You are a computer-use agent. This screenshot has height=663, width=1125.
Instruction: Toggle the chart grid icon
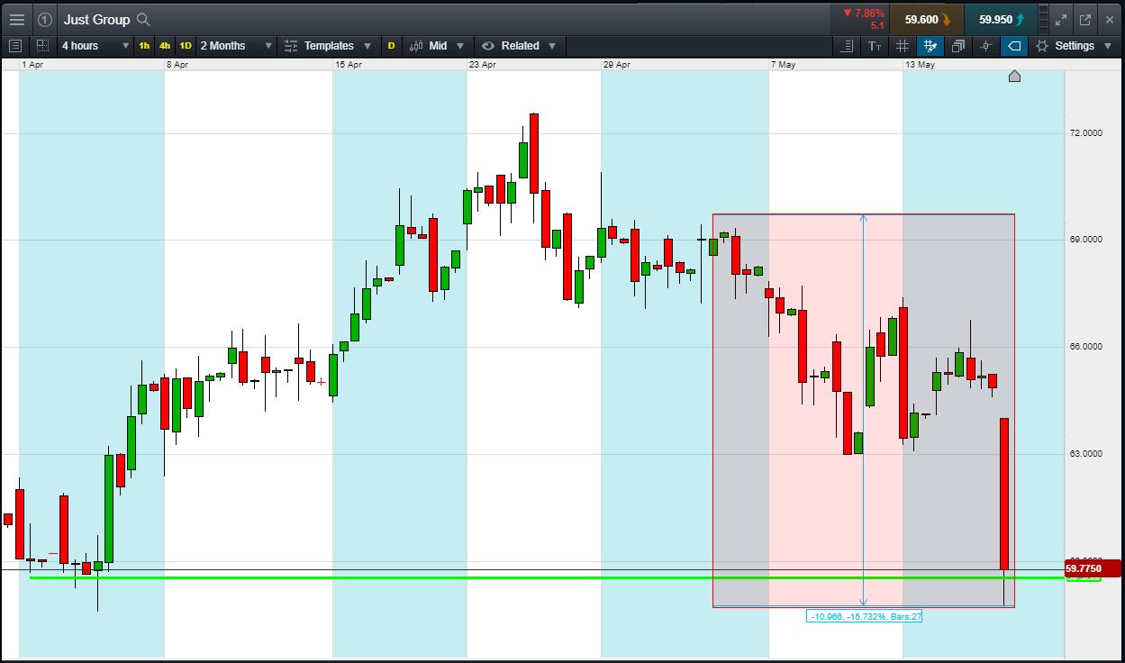pos(903,46)
